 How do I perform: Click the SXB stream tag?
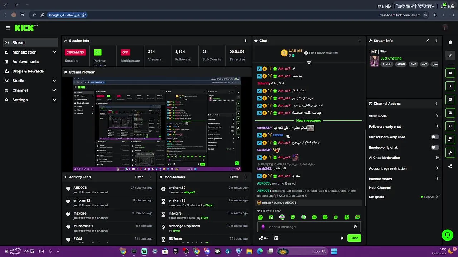(413, 64)
